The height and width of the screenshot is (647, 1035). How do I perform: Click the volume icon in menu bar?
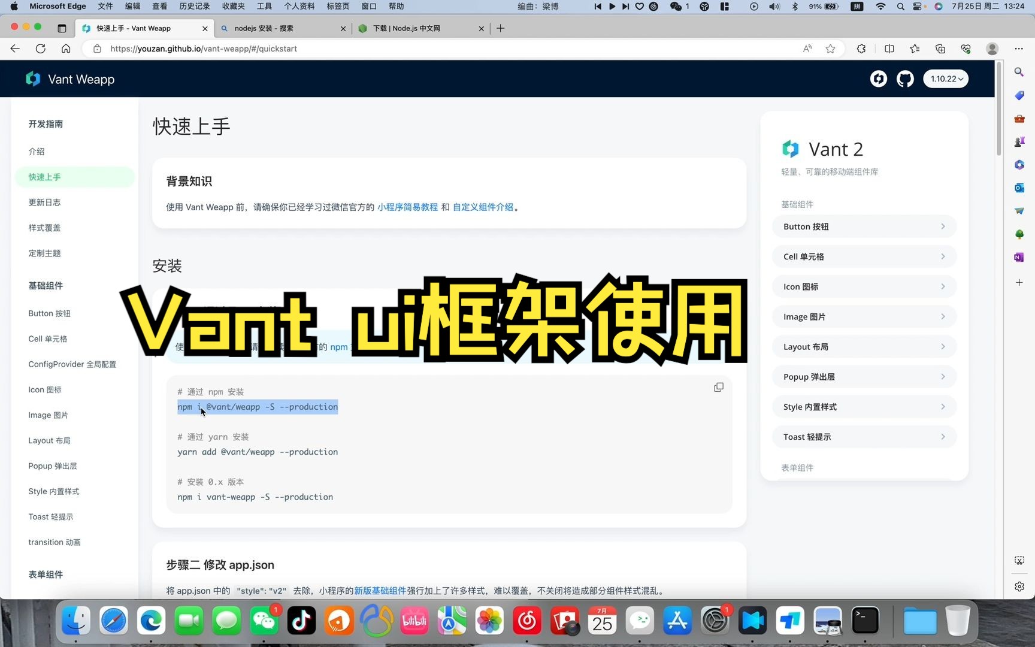[774, 6]
